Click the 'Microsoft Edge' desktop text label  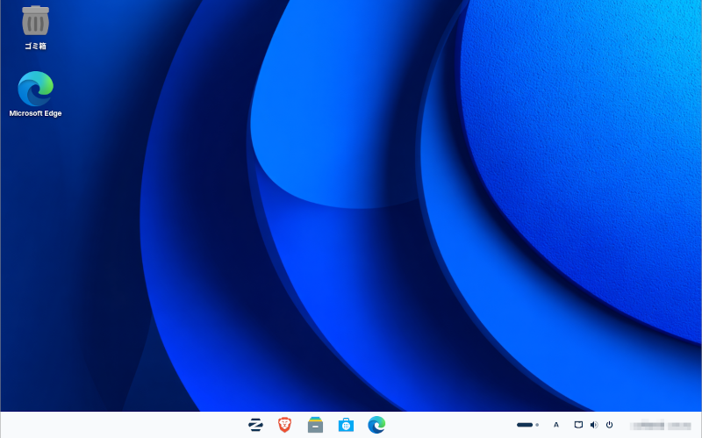click(35, 113)
